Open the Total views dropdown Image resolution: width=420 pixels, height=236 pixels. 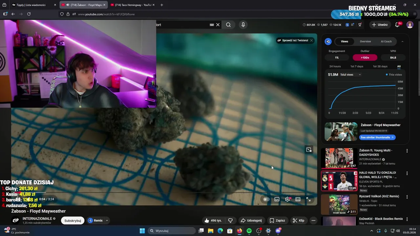pos(350,75)
